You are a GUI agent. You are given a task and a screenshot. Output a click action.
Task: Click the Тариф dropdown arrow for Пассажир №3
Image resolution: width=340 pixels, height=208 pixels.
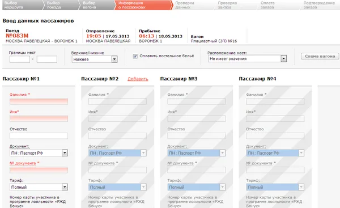pos(222,187)
